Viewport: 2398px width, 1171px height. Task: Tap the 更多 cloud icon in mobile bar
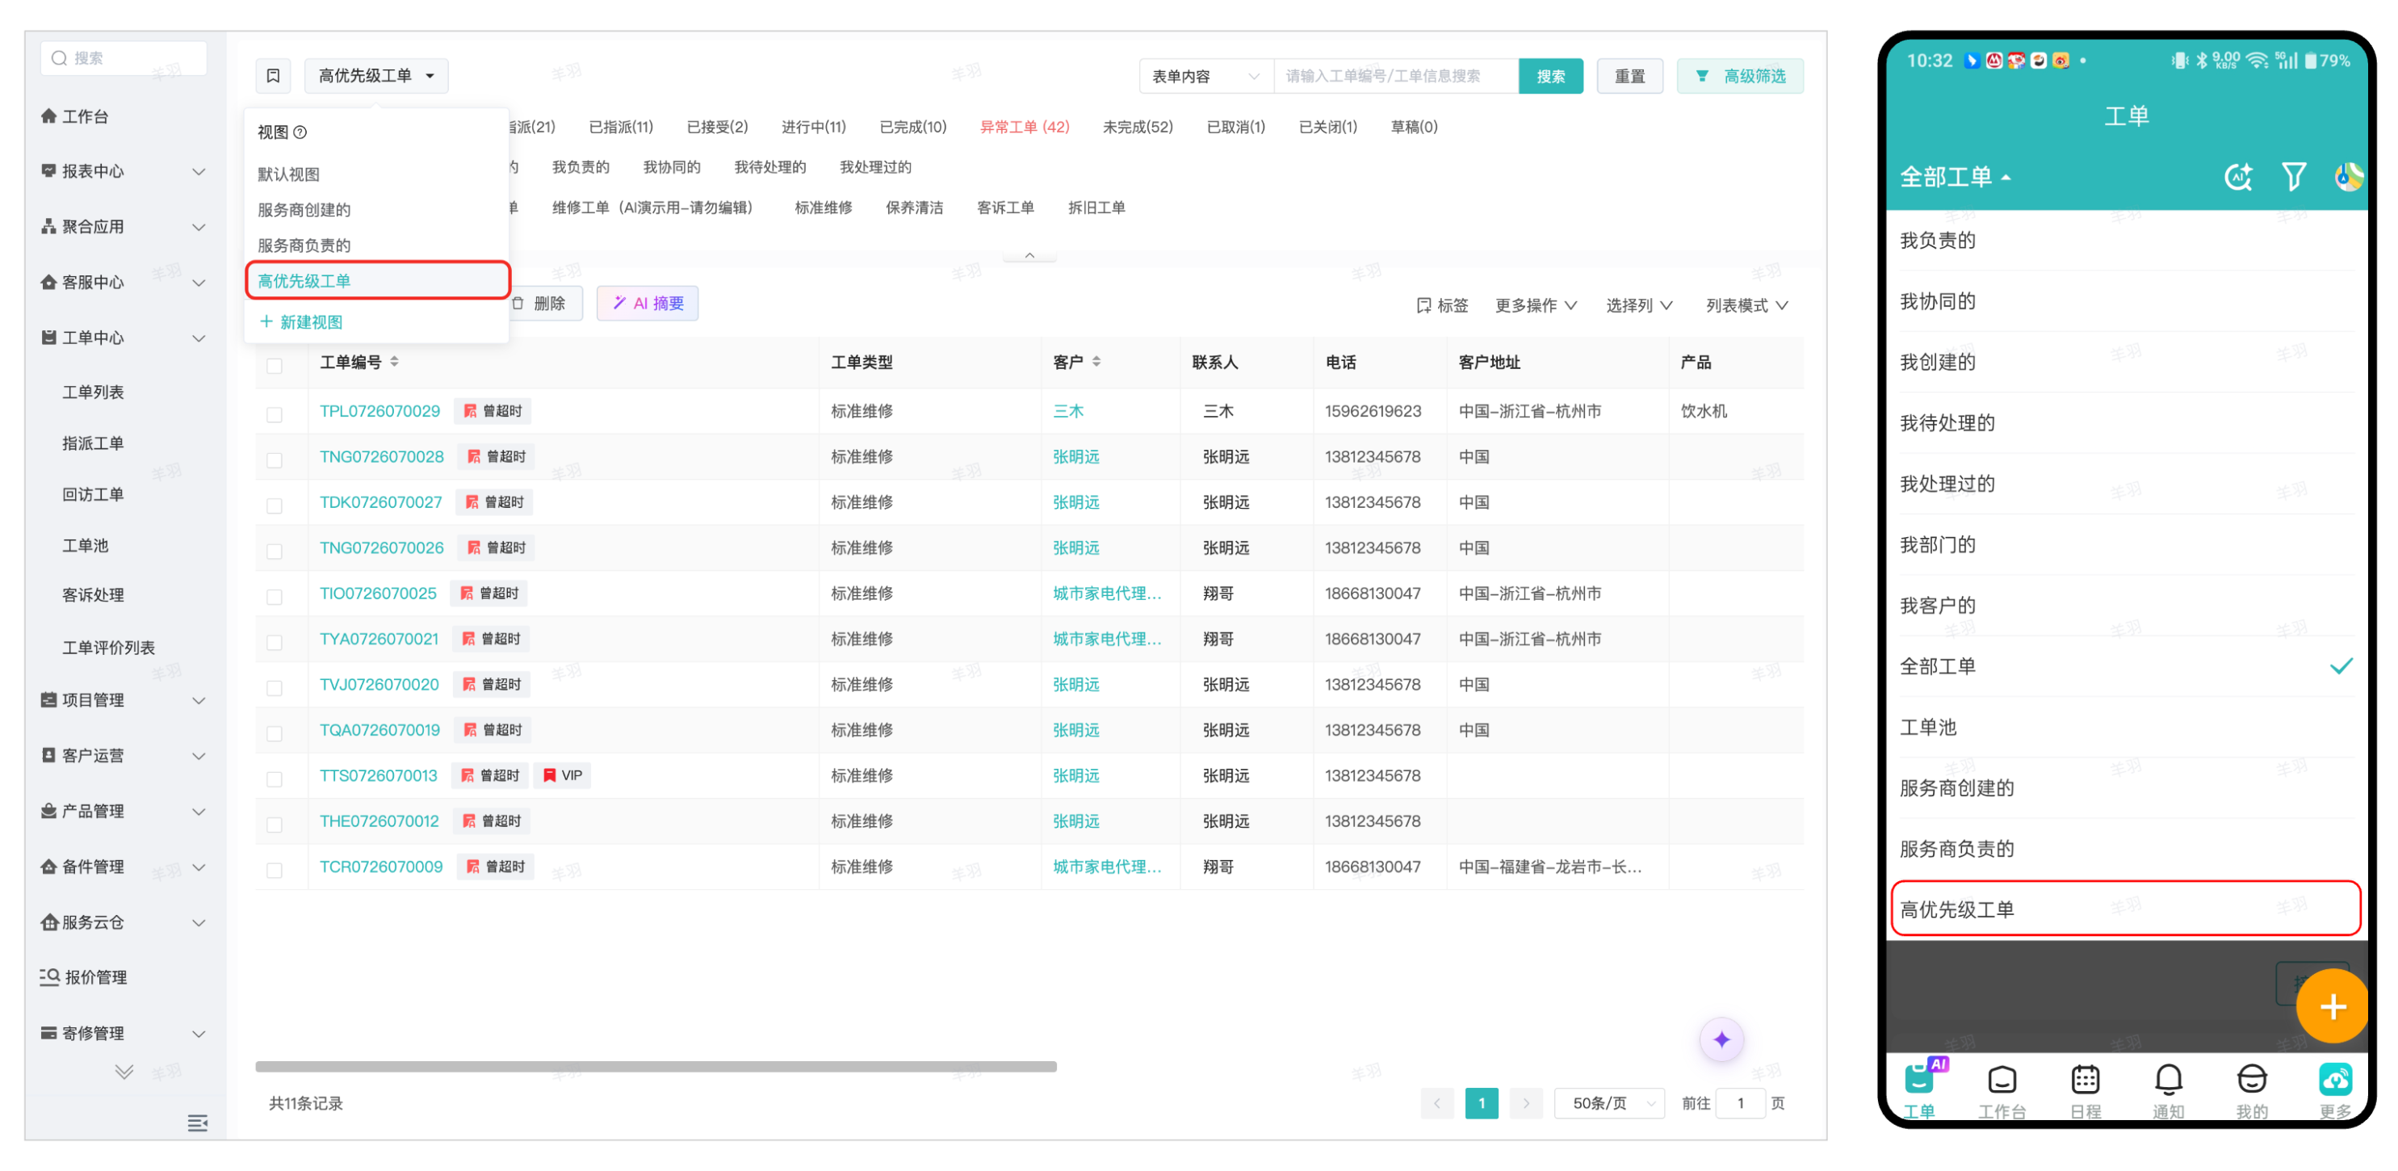pos(2335,1080)
